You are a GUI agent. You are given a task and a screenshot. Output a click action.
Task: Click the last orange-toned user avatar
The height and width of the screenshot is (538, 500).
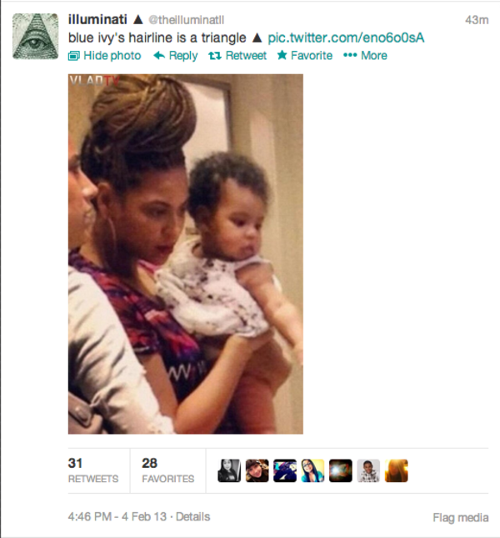click(396, 470)
